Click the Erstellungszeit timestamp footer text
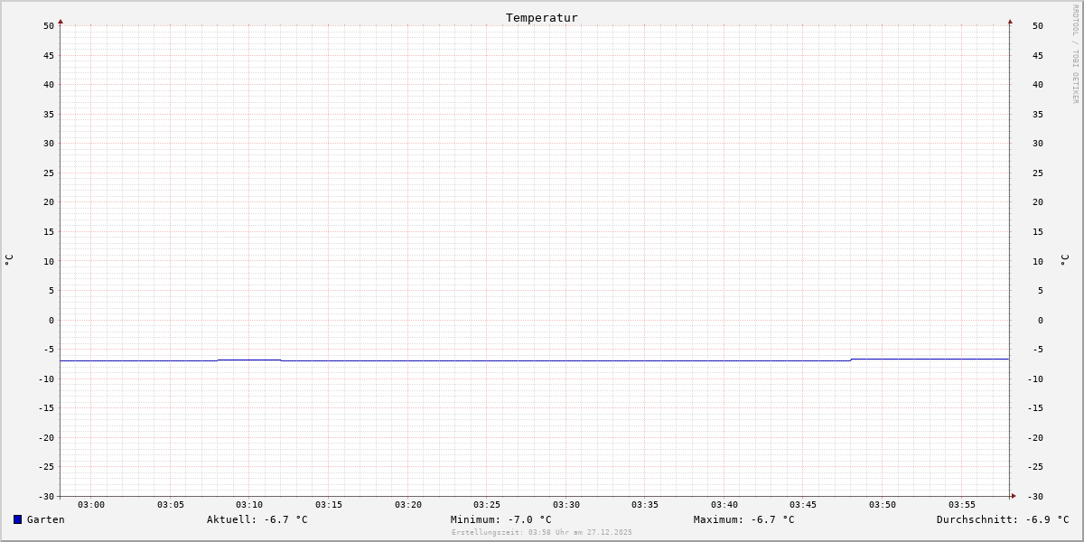This screenshot has height=542, width=1084. (542, 533)
